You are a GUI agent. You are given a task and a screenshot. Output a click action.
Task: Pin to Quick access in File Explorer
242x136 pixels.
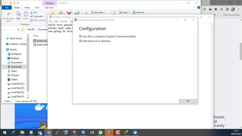click(x=8, y=17)
